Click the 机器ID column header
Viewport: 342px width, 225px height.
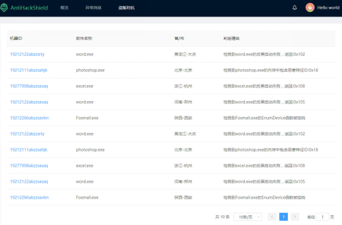(x=16, y=39)
